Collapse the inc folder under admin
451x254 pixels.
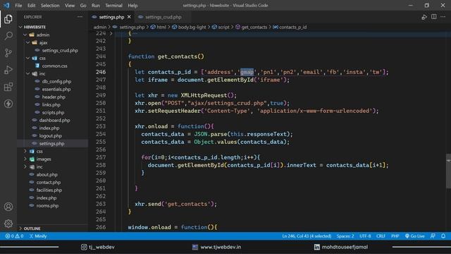pyautogui.click(x=28, y=73)
